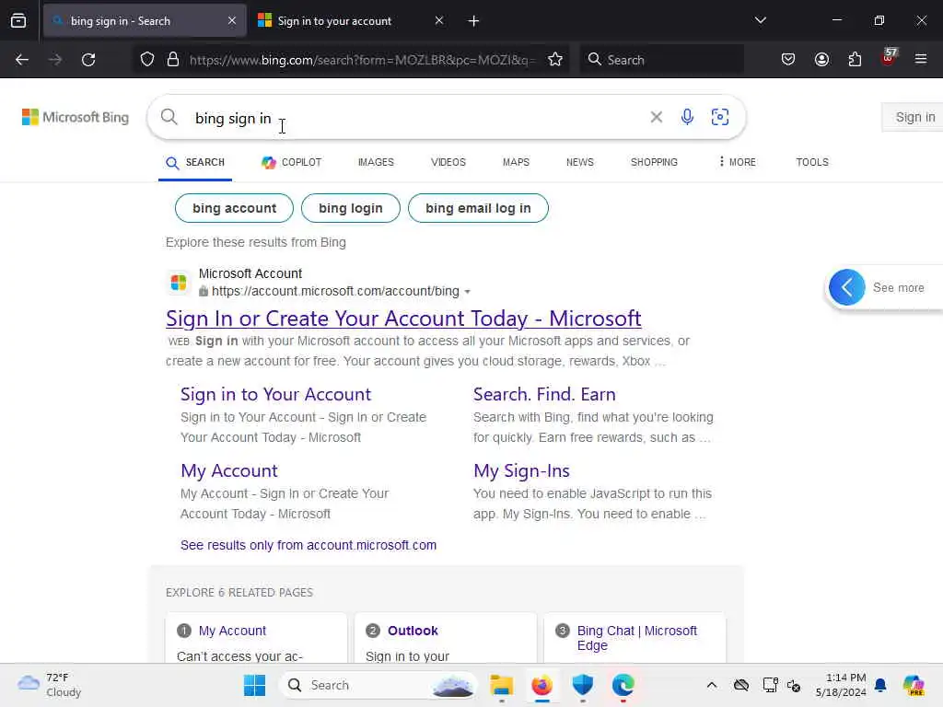Start voice search with microphone
943x707 pixels.
pyautogui.click(x=687, y=117)
